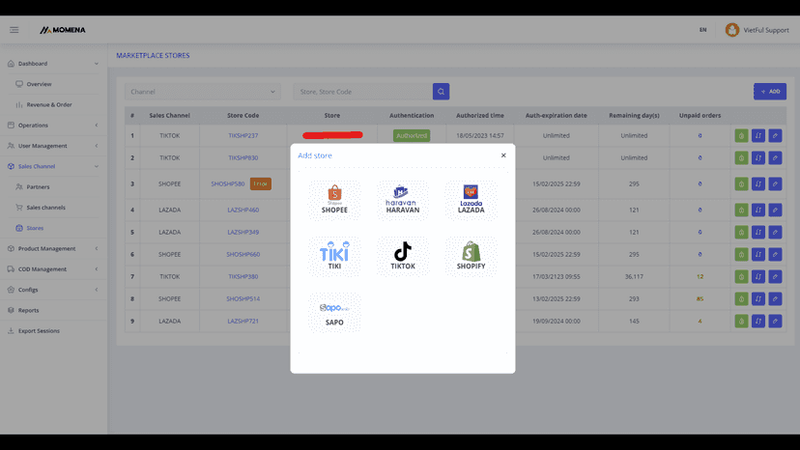The image size is (800, 450).
Task: Click unpaid orders count 85
Action: click(x=700, y=298)
